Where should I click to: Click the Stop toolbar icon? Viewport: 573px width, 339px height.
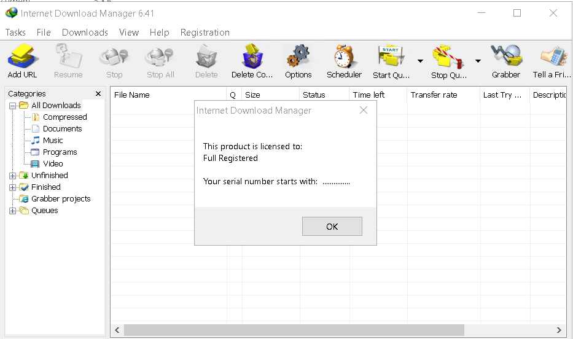[x=114, y=56]
